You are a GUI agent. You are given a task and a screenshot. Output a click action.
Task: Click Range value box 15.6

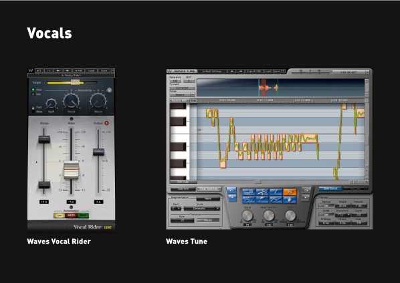tap(44, 202)
